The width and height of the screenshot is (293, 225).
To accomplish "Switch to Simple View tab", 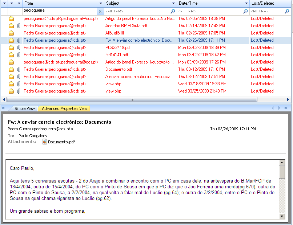I will click(x=24, y=109).
